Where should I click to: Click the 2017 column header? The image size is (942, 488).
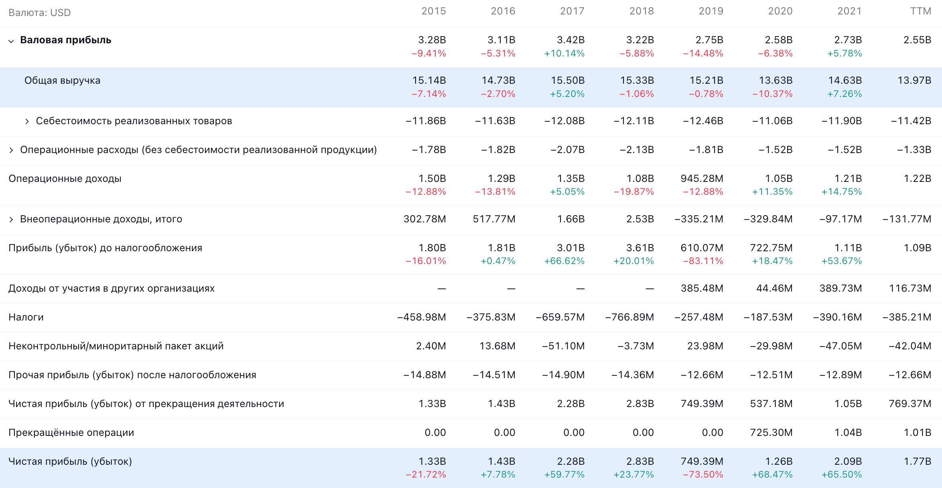click(x=573, y=11)
